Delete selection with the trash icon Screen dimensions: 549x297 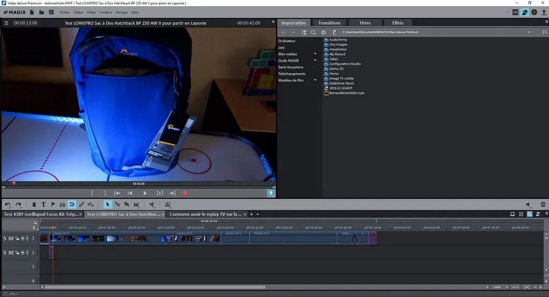34,204
